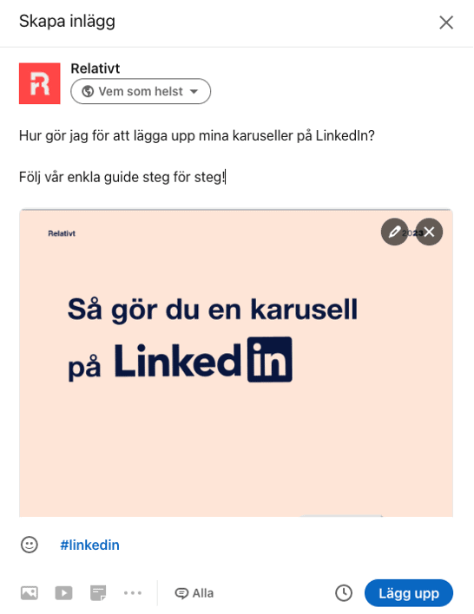Click the dropdown arrow beside Vem som helst
The image size is (474, 614).
pos(194,92)
